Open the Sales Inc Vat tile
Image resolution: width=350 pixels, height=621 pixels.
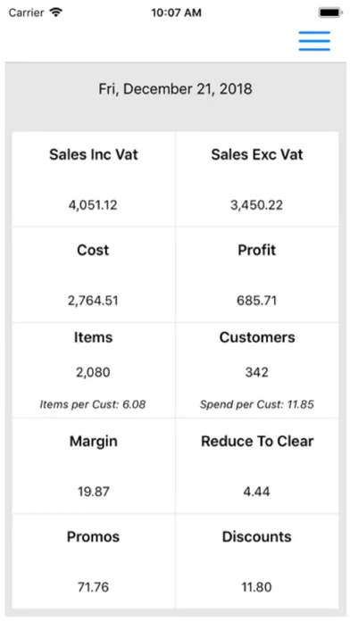(94, 179)
